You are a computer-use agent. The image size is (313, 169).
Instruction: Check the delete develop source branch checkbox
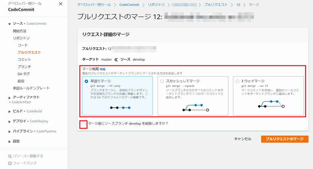[84, 124]
